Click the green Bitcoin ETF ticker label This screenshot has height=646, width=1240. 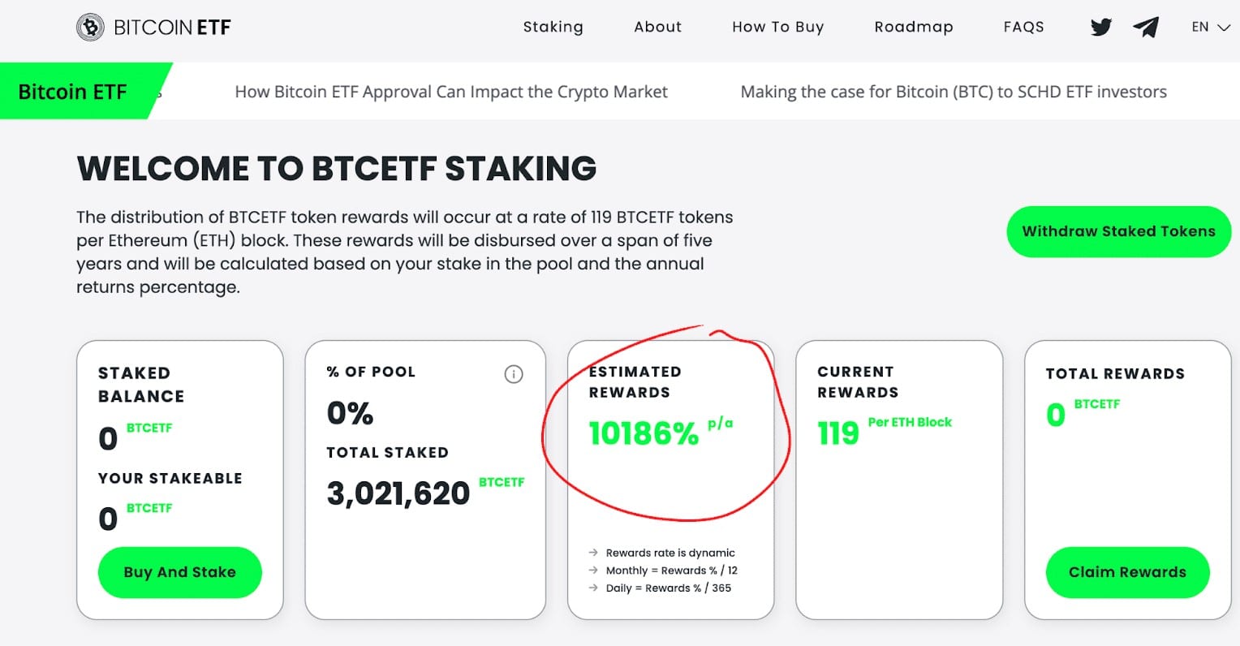[x=73, y=92]
